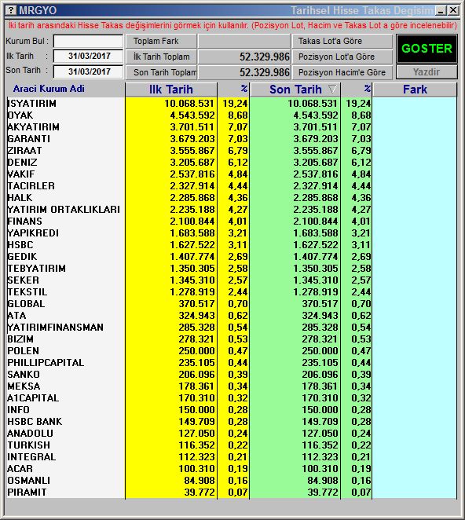This screenshot has height=520, width=465.
Task: Click the Yazdir print button
Action: (x=427, y=72)
